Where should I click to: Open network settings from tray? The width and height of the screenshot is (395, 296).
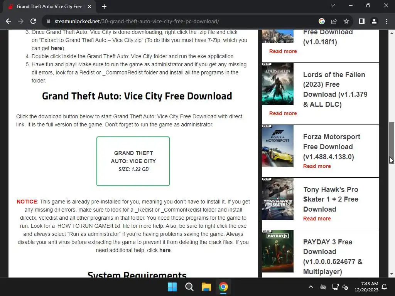pos(335,287)
